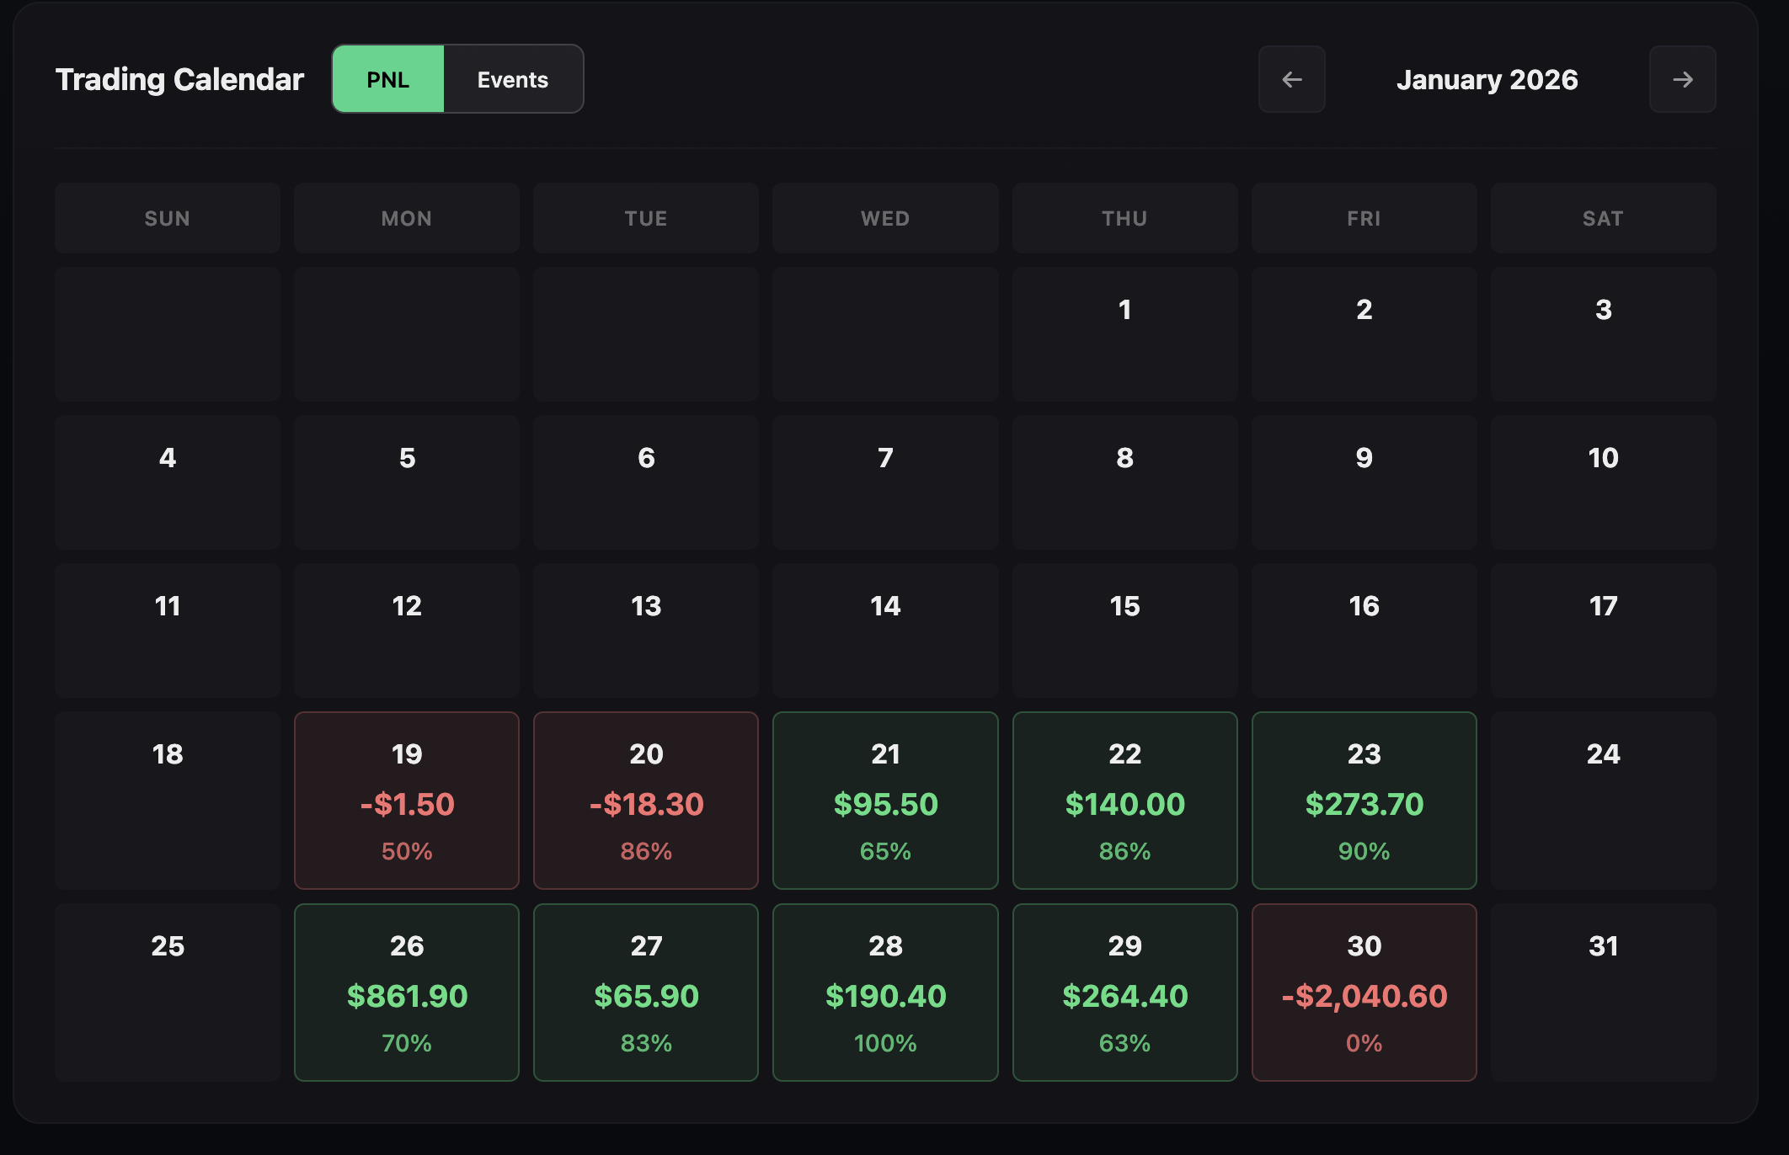This screenshot has height=1155, width=1789.
Task: Click the January 19 cell showing -$1.50
Action: click(x=407, y=800)
